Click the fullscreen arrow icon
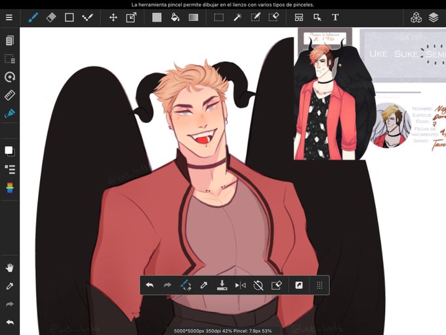The height and width of the screenshot is (335, 446). click(298, 285)
